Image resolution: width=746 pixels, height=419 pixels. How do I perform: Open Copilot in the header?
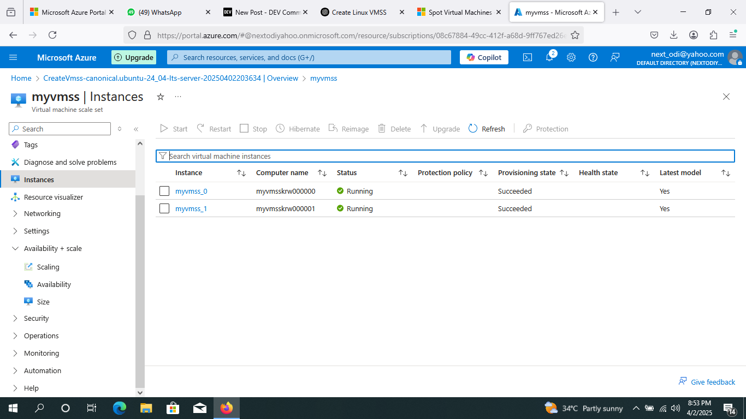tap(484, 57)
